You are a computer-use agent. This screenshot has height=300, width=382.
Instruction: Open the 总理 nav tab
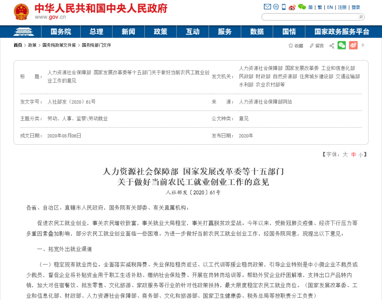(96, 31)
